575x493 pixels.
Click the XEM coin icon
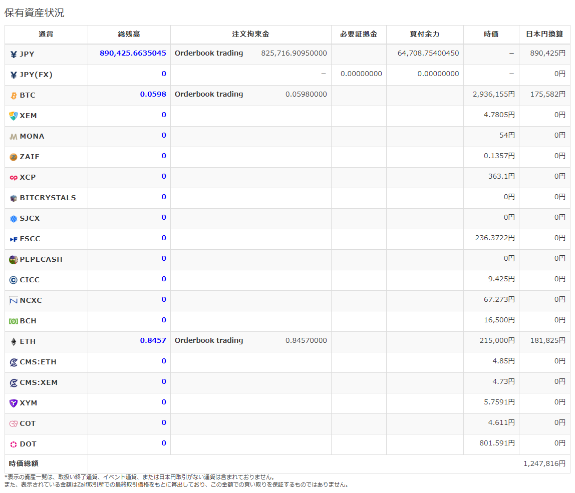[14, 116]
